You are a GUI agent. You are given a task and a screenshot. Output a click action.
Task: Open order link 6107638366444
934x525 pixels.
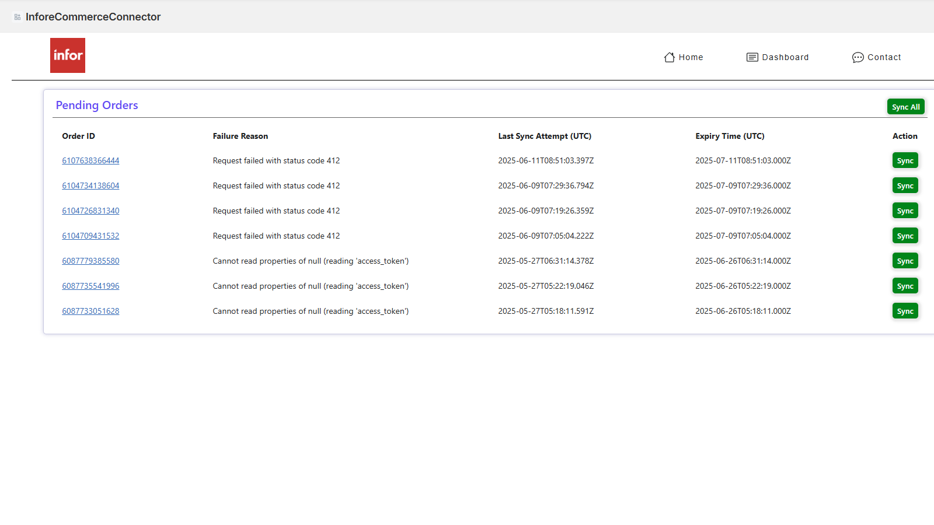90,160
